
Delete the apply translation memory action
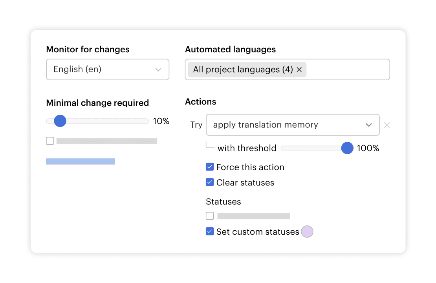(x=387, y=125)
